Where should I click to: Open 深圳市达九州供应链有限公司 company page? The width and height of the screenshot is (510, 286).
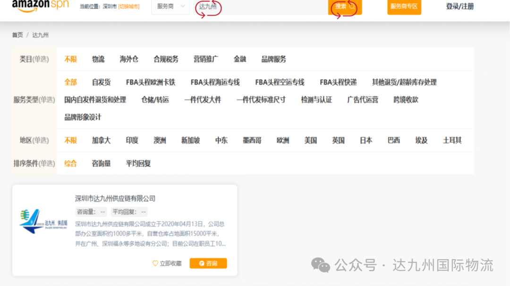click(115, 198)
